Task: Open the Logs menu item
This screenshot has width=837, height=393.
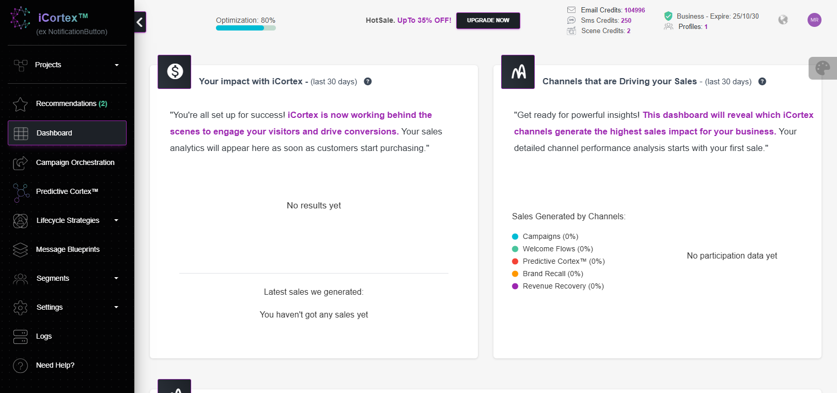Action: 67,336
